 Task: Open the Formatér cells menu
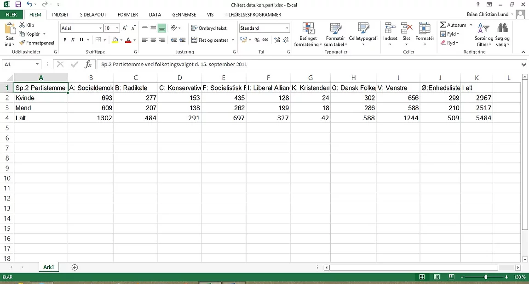[x=425, y=35]
